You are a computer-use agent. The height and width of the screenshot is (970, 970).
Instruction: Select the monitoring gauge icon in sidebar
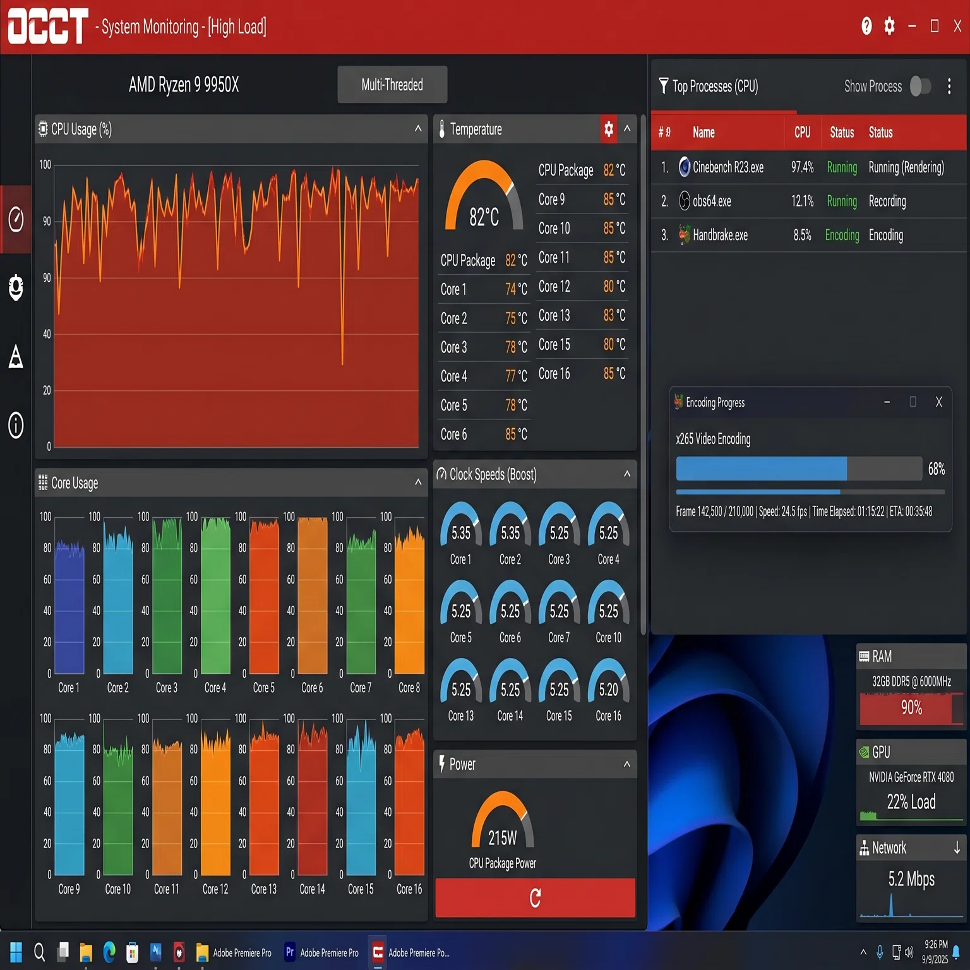[16, 219]
